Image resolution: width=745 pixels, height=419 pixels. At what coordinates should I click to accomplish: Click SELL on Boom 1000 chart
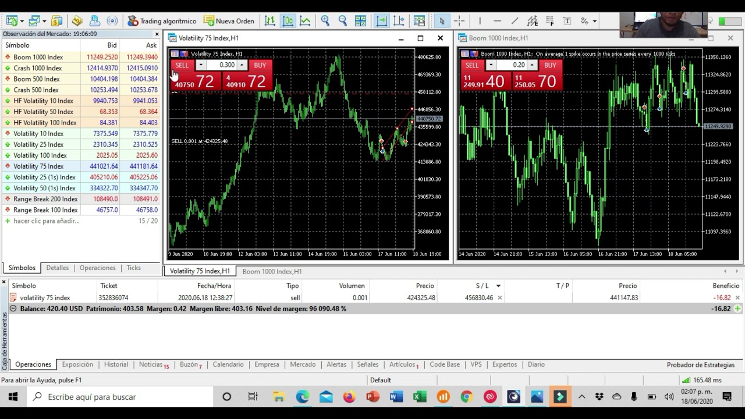(x=472, y=65)
